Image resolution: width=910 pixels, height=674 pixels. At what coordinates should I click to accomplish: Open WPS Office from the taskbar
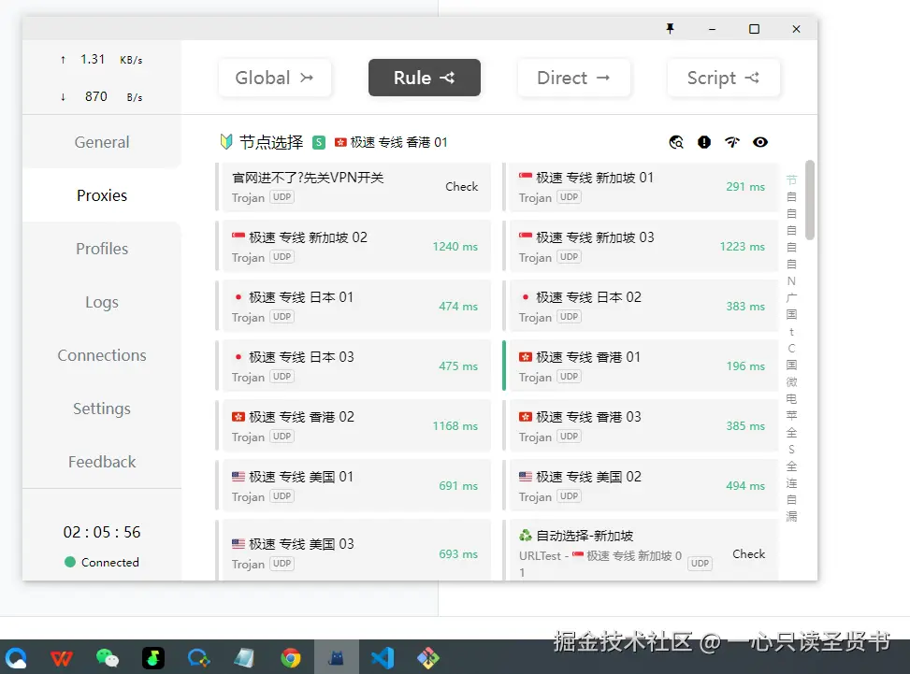tap(62, 658)
